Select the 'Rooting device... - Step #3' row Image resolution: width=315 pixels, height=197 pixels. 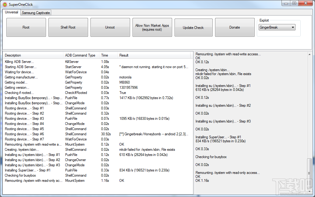97,119
